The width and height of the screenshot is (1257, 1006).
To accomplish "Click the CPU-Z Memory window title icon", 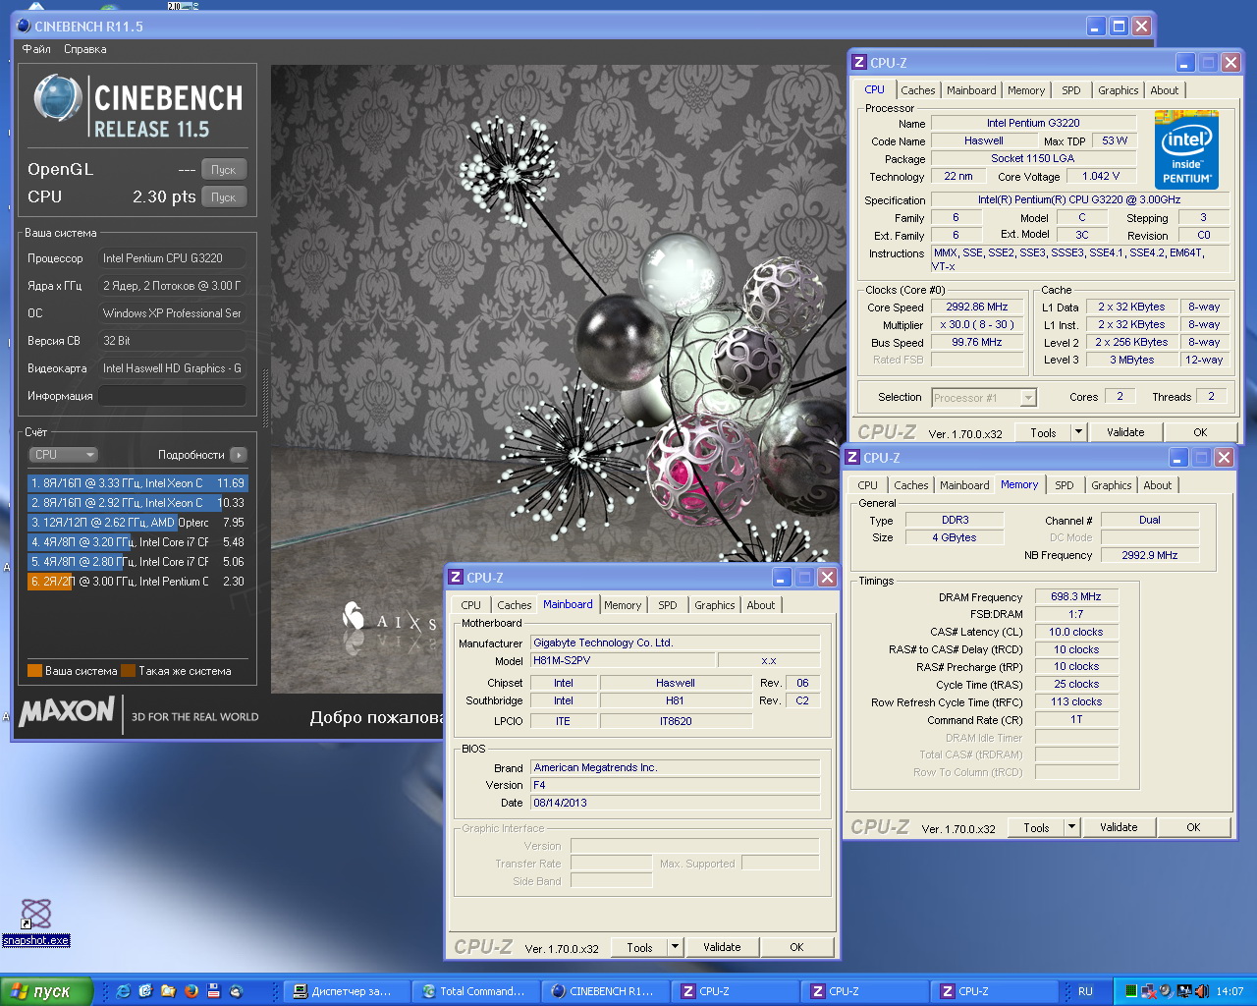I will pyautogui.click(x=852, y=458).
